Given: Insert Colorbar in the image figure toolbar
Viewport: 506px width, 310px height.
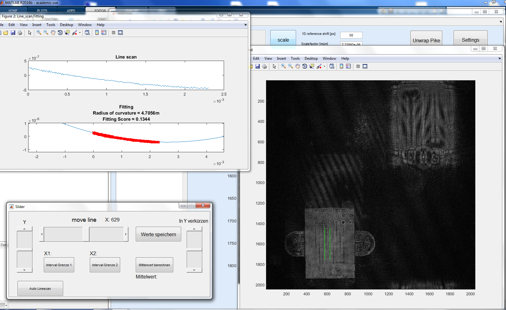Looking at the screenshot, I should (x=341, y=66).
